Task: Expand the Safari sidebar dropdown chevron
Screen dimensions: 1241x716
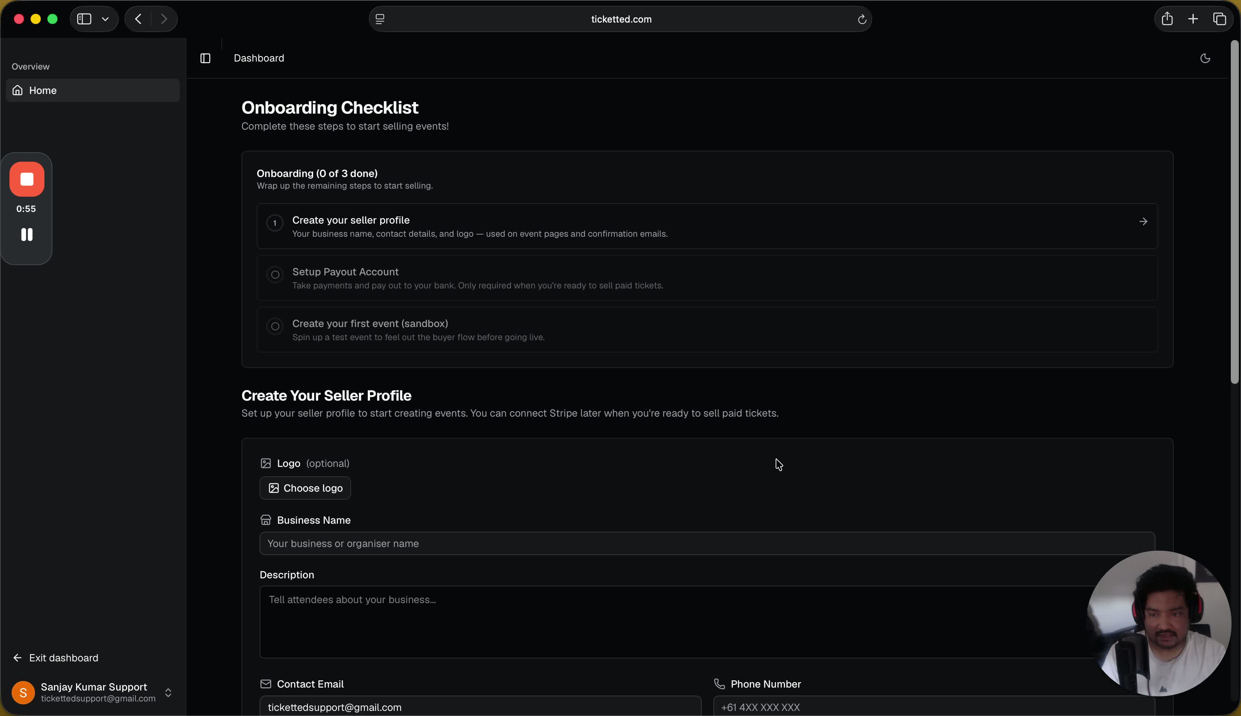Action: click(105, 19)
